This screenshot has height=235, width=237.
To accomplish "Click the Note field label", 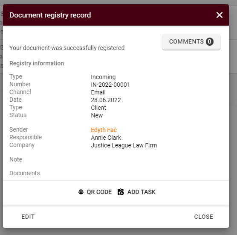I will [x=16, y=159].
